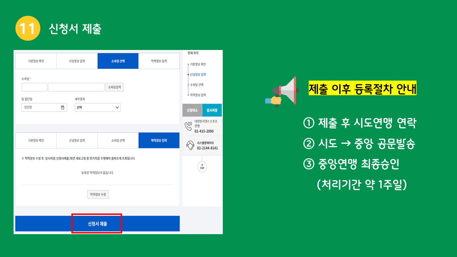Click the first 소속팀 input field
Image resolution: width=457 pixels, height=257 pixels.
[x=34, y=87]
